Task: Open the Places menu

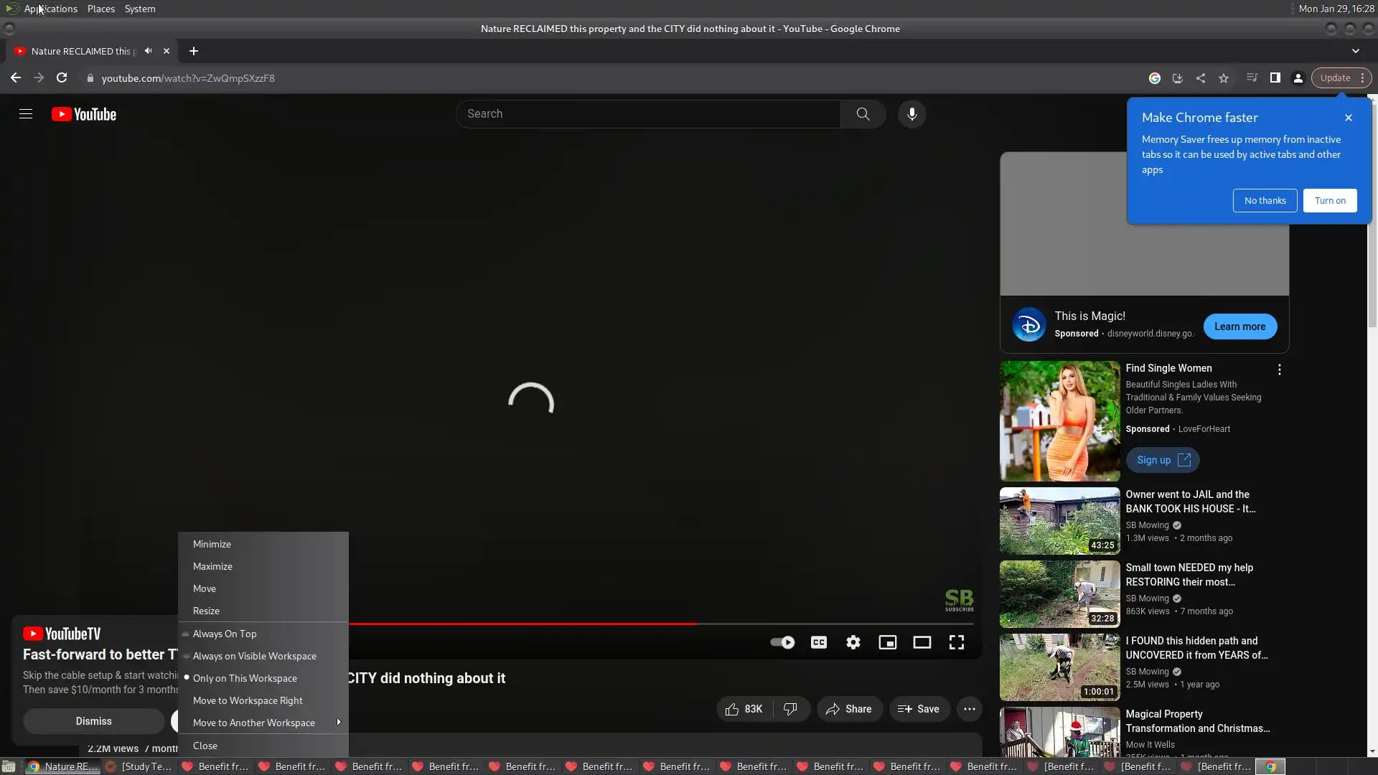Action: click(100, 9)
